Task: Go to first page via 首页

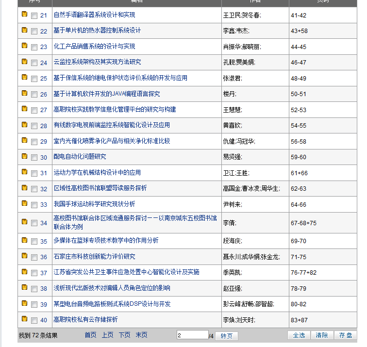Action: [90, 335]
